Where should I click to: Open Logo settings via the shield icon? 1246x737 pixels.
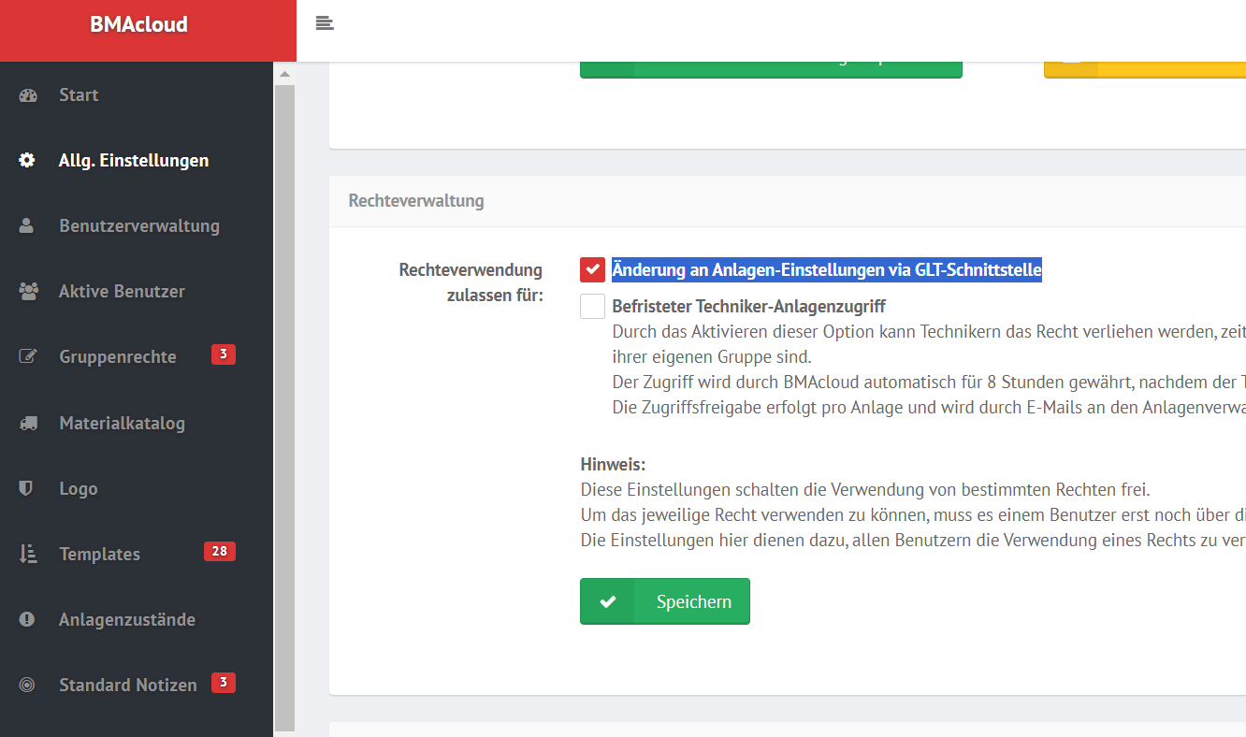pyautogui.click(x=27, y=488)
